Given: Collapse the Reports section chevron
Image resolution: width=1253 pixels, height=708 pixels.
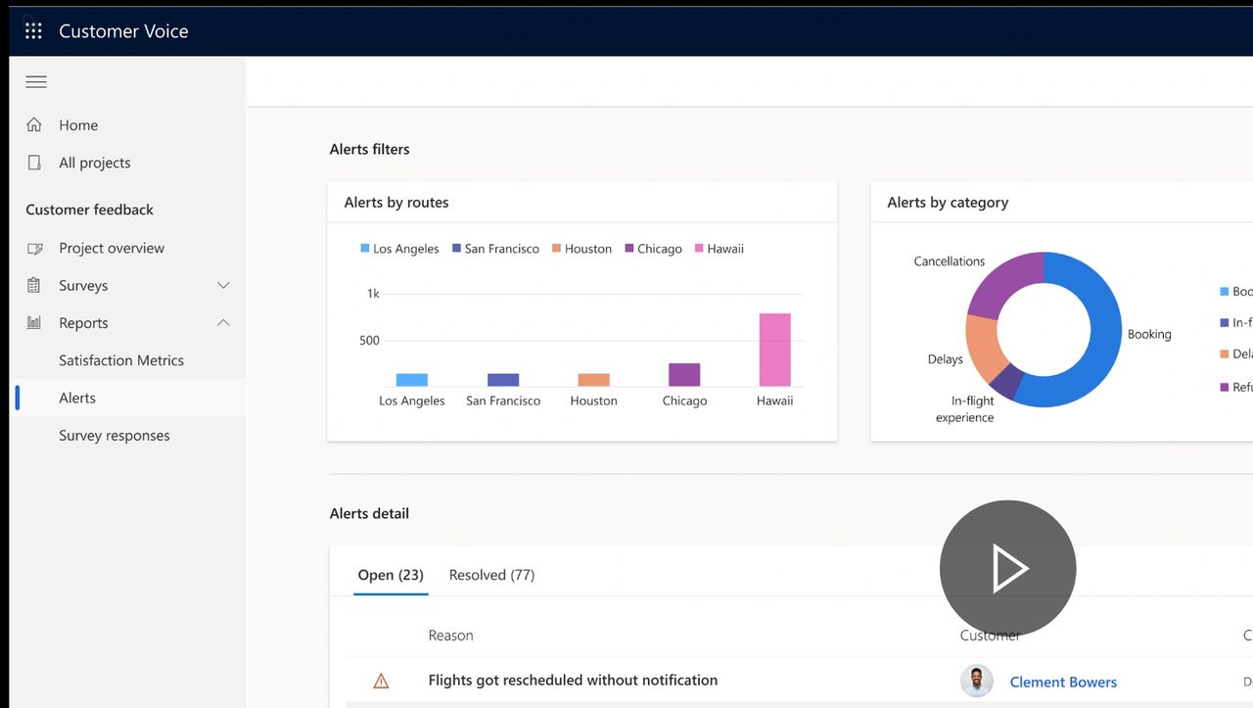Looking at the screenshot, I should tap(223, 322).
